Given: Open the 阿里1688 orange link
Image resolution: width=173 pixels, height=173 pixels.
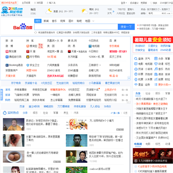Looking at the screenshot, I should 32,71.
